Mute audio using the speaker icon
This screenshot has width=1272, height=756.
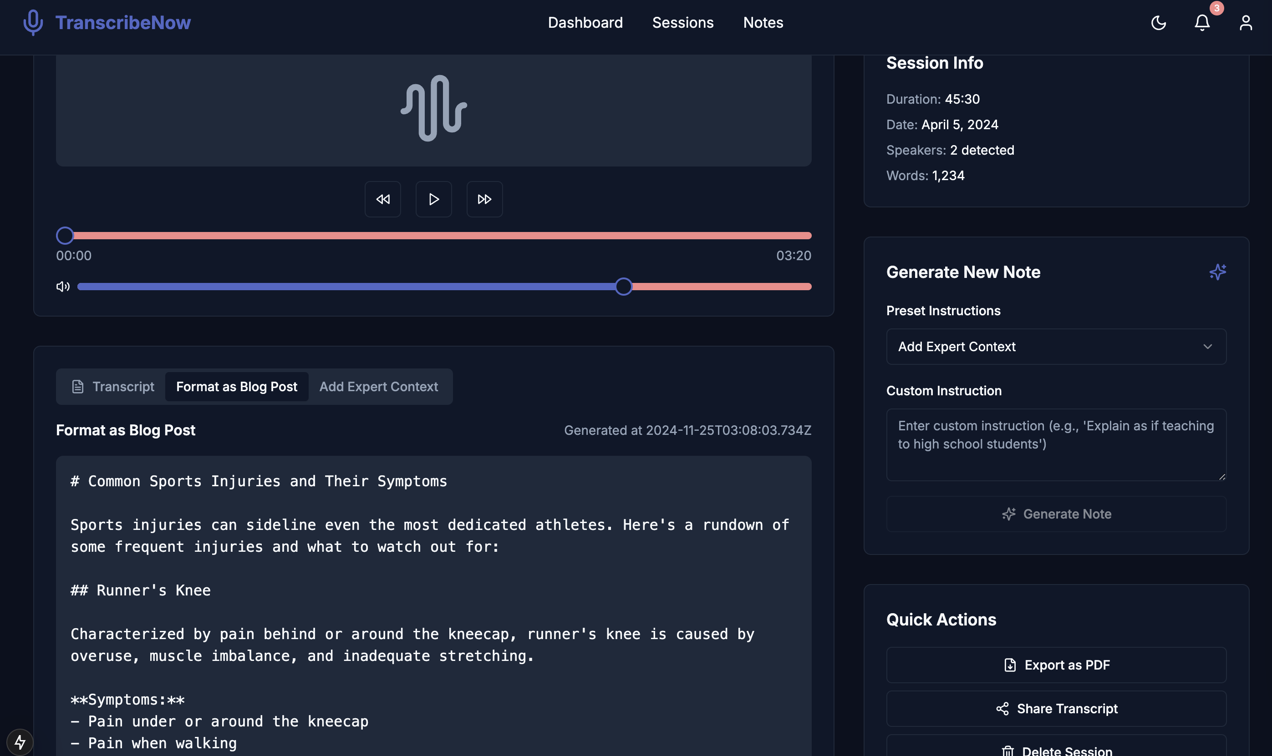pyautogui.click(x=63, y=286)
